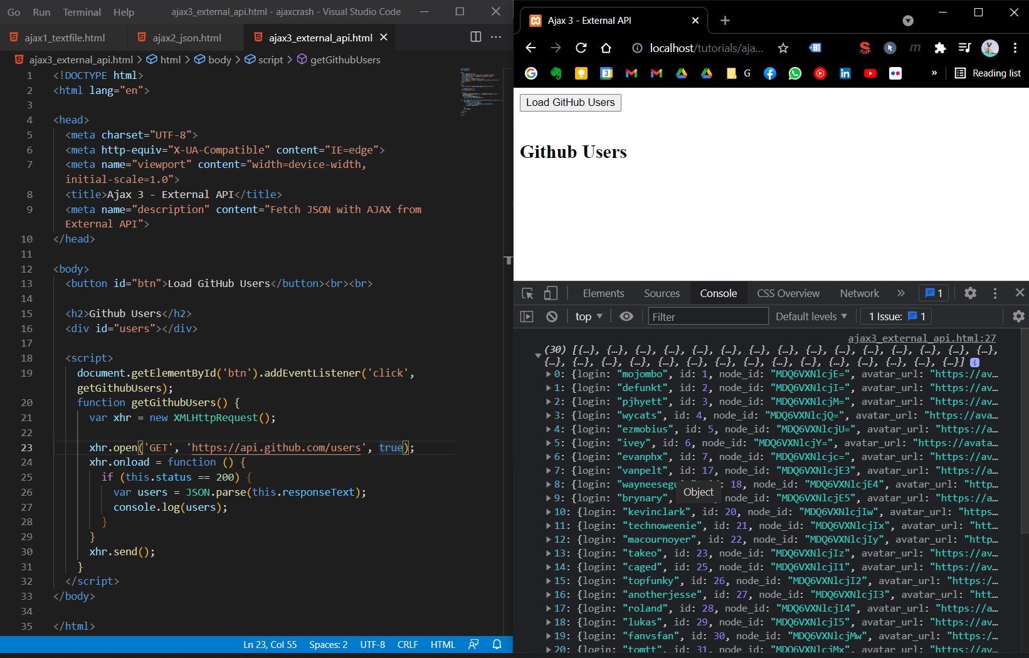
Task: Open the LinkedIn bookmark
Action: tap(845, 73)
